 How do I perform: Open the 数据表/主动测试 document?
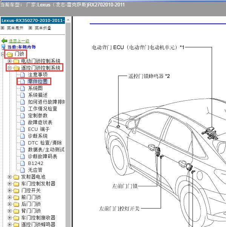[x=46, y=149]
